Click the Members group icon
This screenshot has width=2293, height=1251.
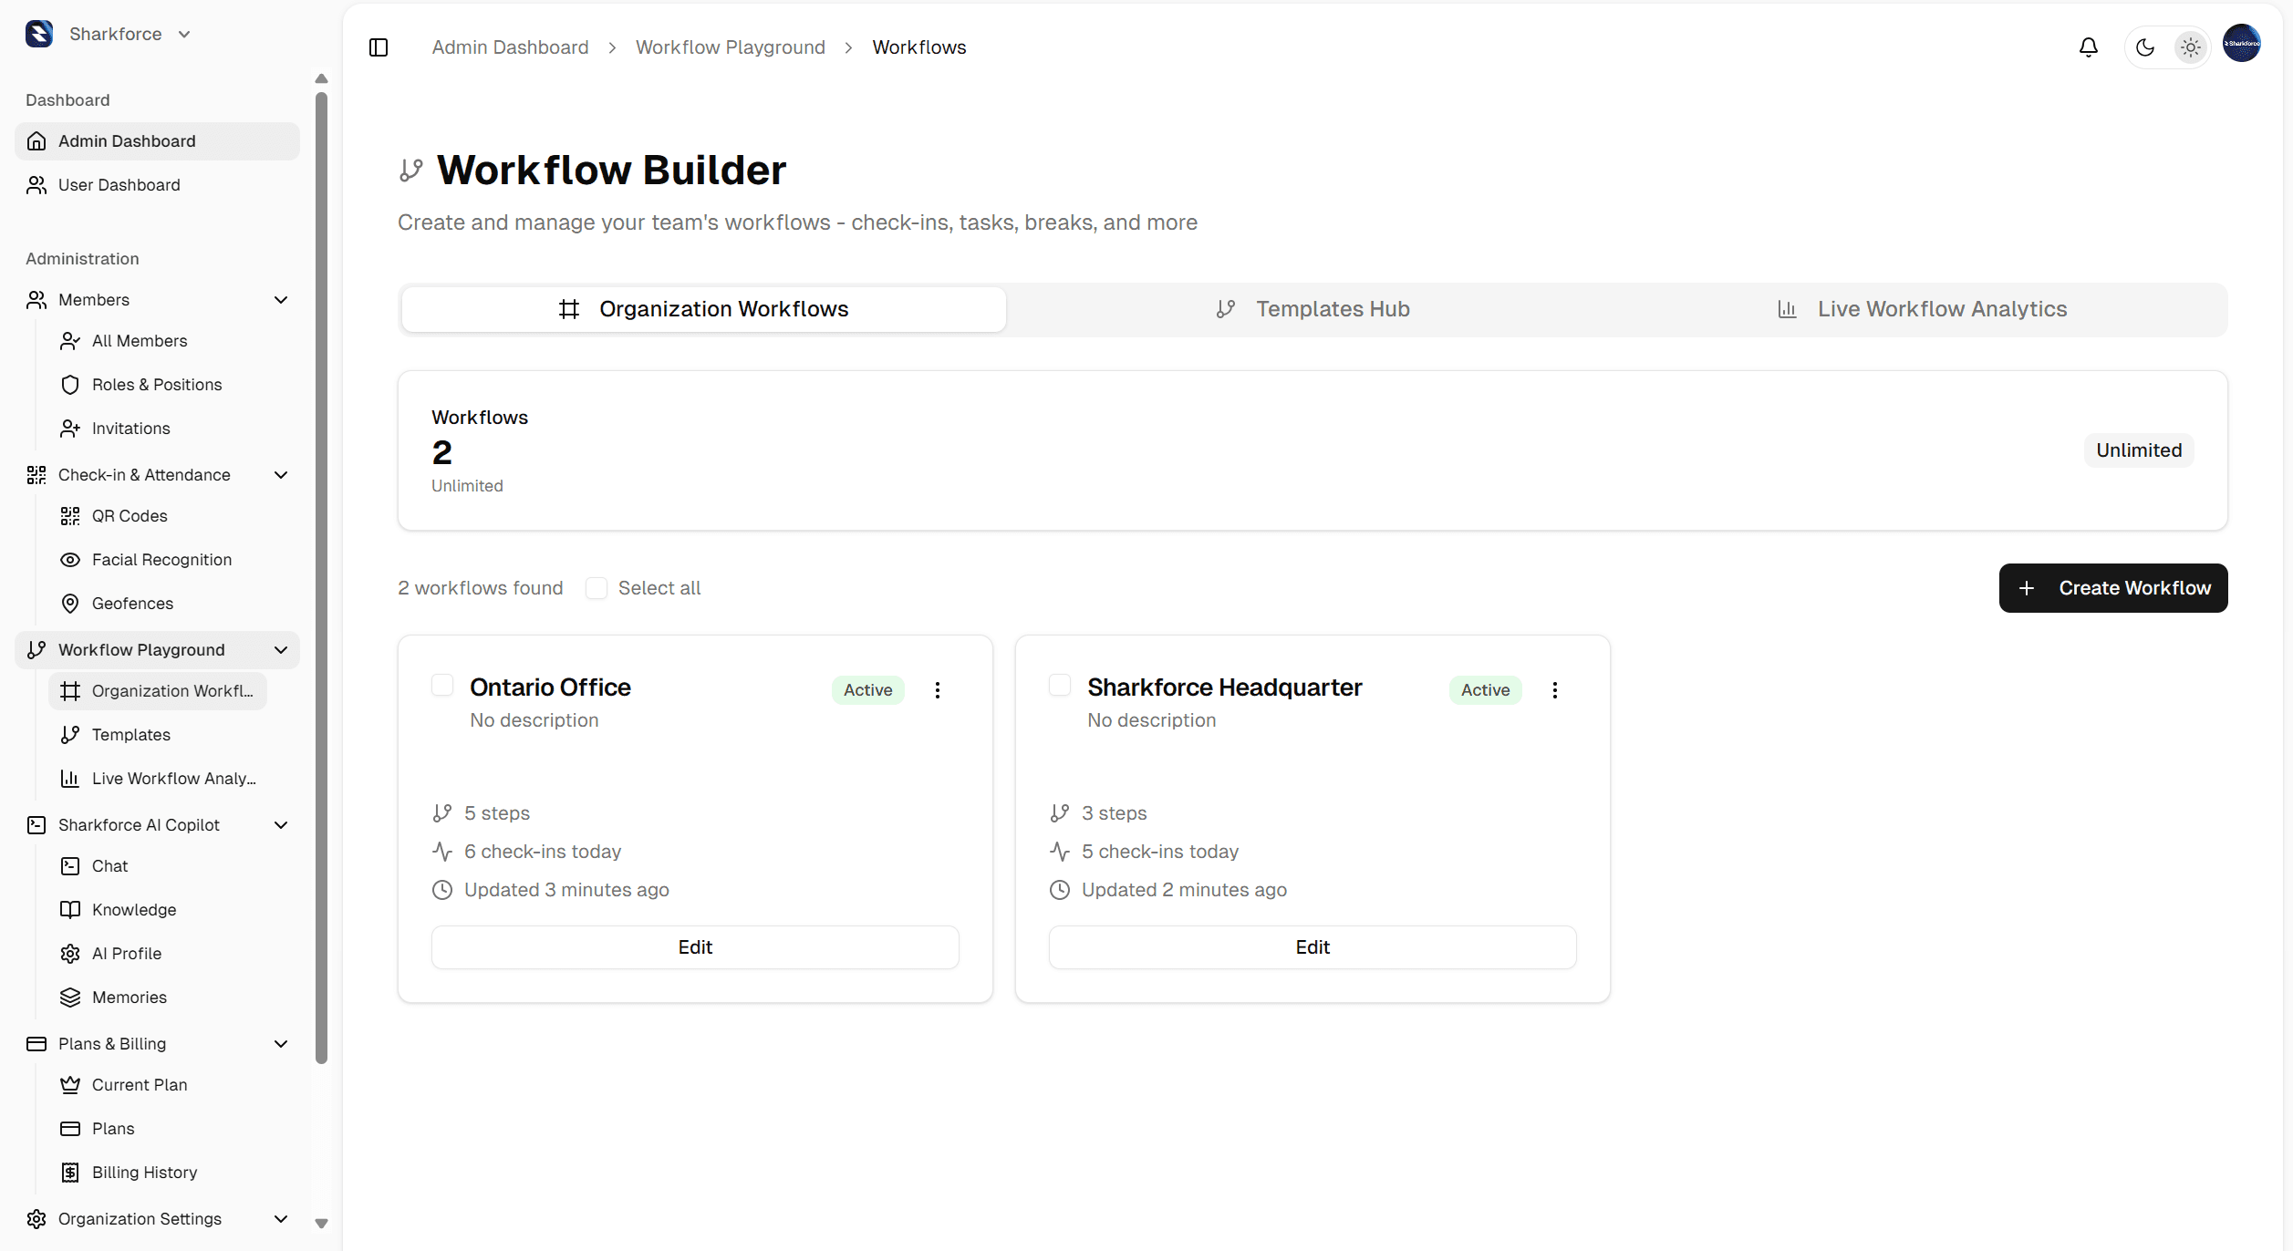[36, 300]
